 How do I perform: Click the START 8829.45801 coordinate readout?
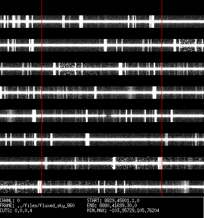pyautogui.click(x=113, y=201)
